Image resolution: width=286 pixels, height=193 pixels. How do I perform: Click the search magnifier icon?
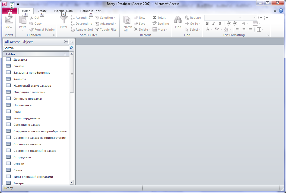pos(71,48)
